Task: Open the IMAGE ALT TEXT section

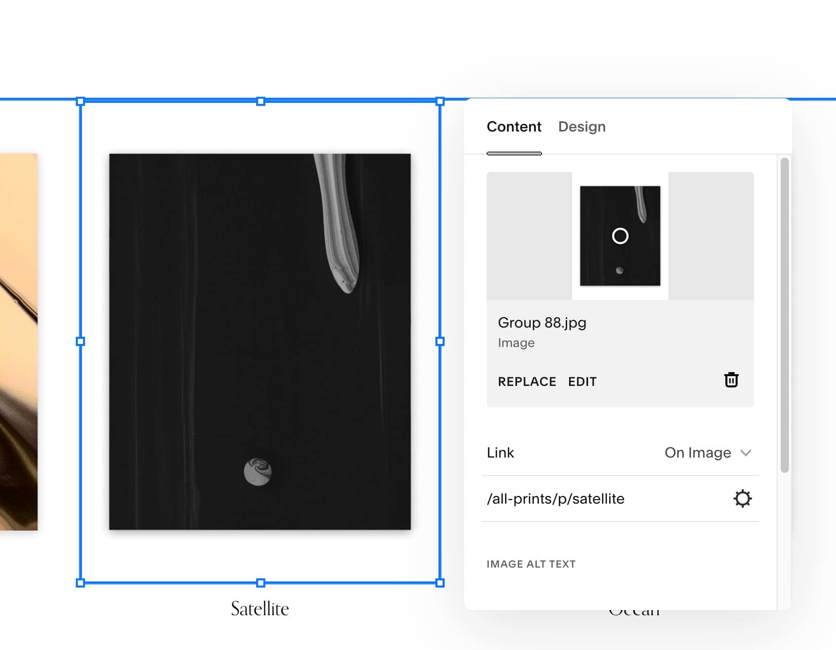Action: 531,564
